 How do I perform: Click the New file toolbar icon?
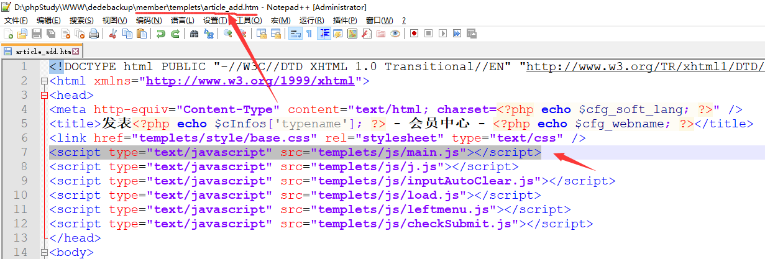pos(8,34)
